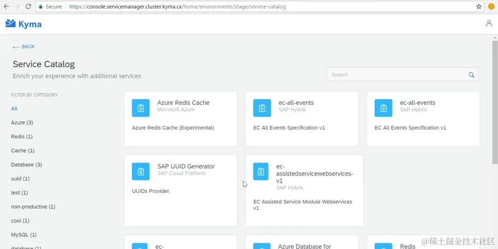The height and width of the screenshot is (249, 498).
Task: Filter by uuid (1) category
Action: point(20,178)
